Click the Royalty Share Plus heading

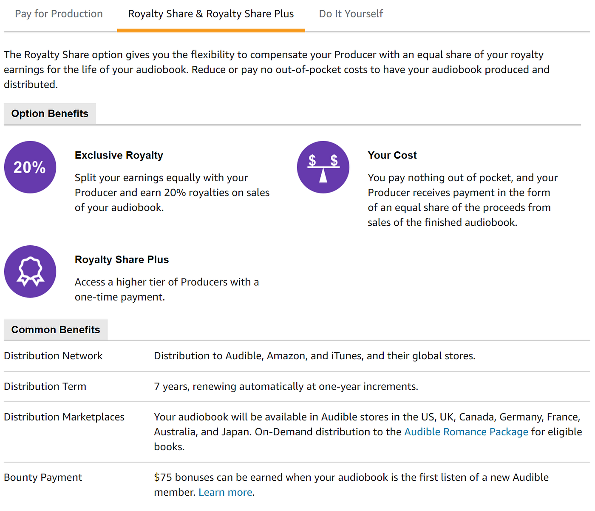pyautogui.click(x=122, y=259)
